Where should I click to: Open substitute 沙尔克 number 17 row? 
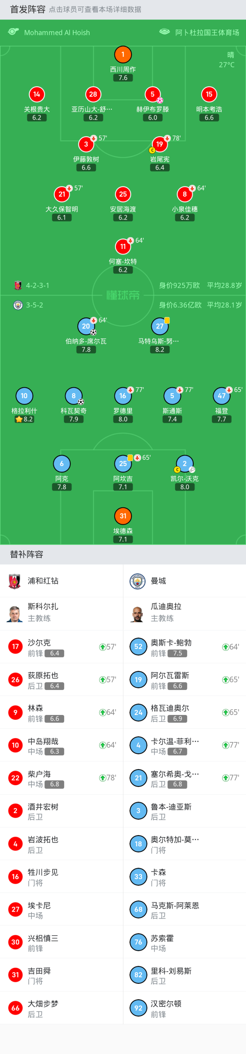point(61,647)
